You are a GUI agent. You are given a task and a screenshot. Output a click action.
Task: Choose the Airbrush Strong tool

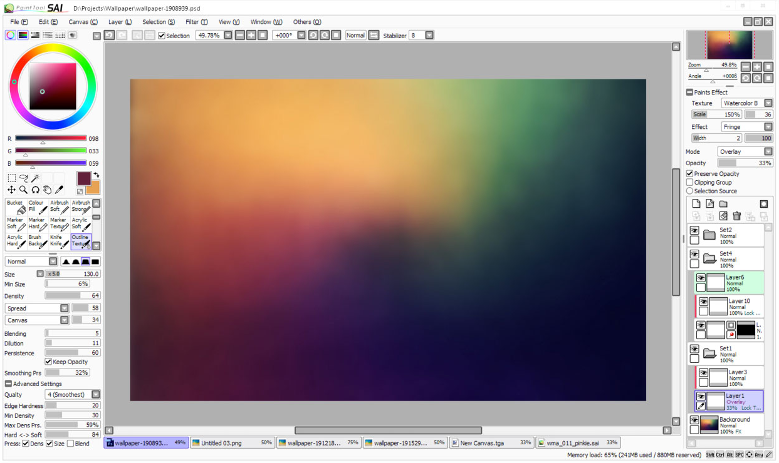(81, 206)
